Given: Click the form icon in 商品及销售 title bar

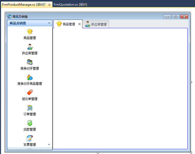Looking at the screenshot, I should 9,17.
